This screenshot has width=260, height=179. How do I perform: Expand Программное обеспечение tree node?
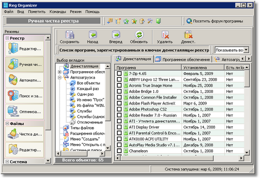pyautogui.click(x=60, y=72)
